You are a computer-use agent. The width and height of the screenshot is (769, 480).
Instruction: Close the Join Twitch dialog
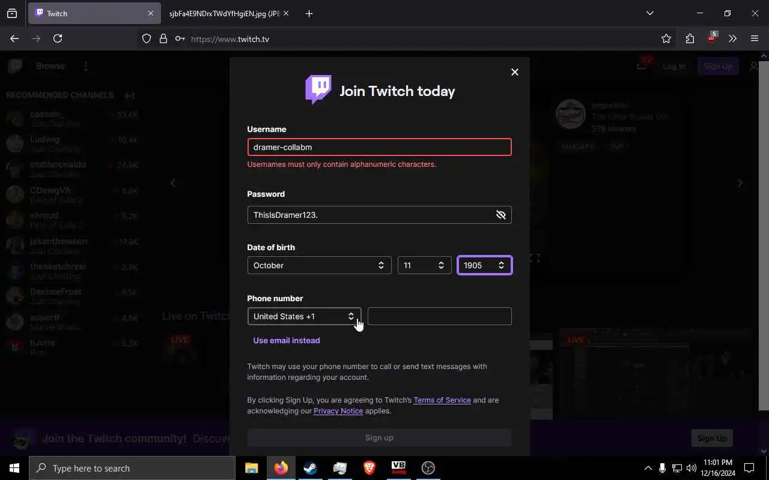pos(514,72)
